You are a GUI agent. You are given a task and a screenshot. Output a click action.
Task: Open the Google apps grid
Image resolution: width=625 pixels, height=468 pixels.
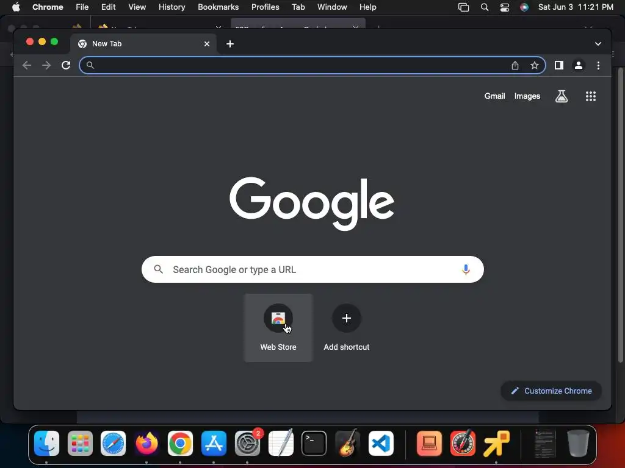(590, 96)
